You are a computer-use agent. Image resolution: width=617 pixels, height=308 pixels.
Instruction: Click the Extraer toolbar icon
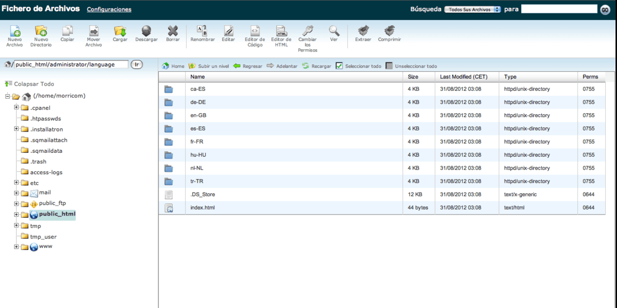pos(363,31)
